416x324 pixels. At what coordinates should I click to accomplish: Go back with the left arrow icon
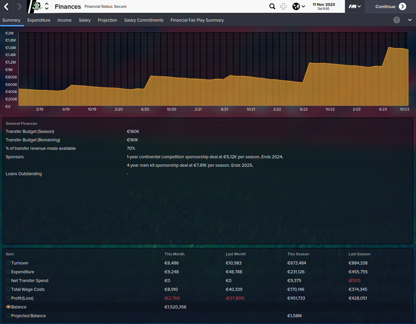tap(6, 6)
